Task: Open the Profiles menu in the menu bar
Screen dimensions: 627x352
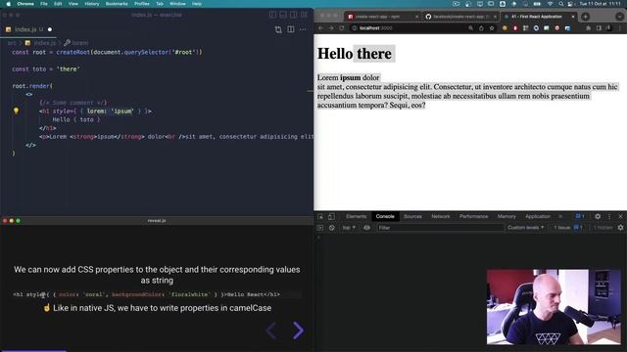Action: tap(141, 4)
